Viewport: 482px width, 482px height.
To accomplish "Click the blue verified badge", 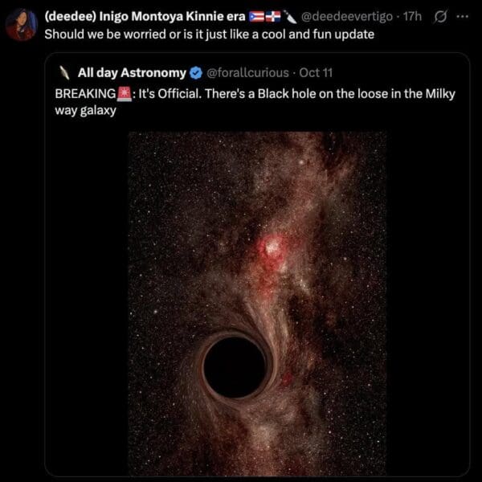I will (x=195, y=73).
